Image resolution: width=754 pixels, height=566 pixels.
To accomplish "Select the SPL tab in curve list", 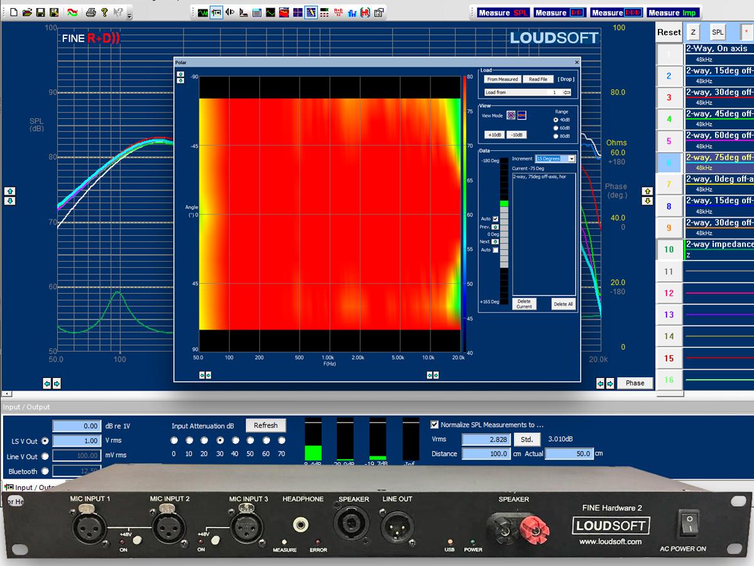I will [718, 32].
